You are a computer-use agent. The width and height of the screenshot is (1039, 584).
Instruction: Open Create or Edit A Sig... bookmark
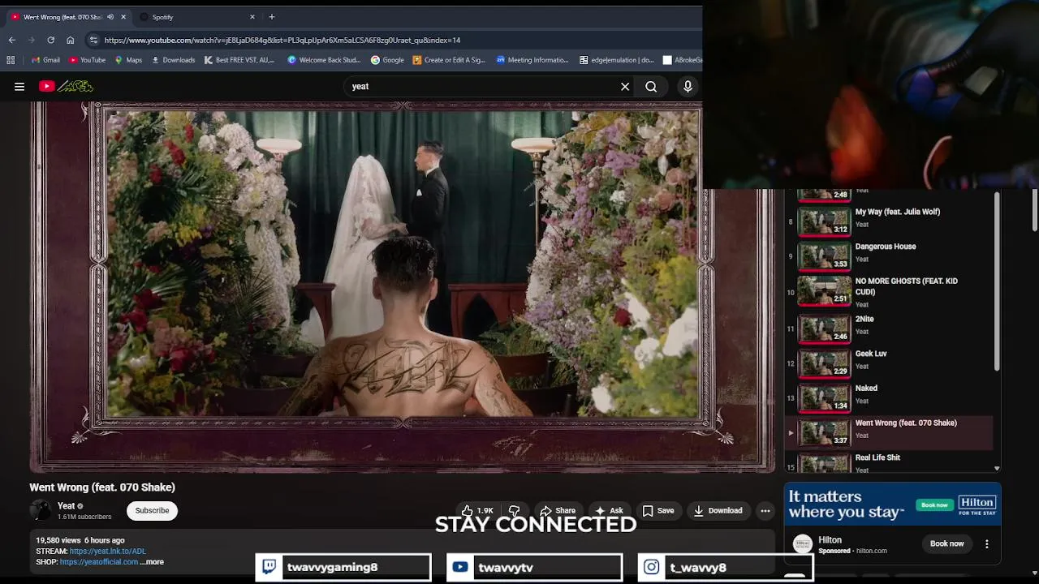pyautogui.click(x=449, y=60)
